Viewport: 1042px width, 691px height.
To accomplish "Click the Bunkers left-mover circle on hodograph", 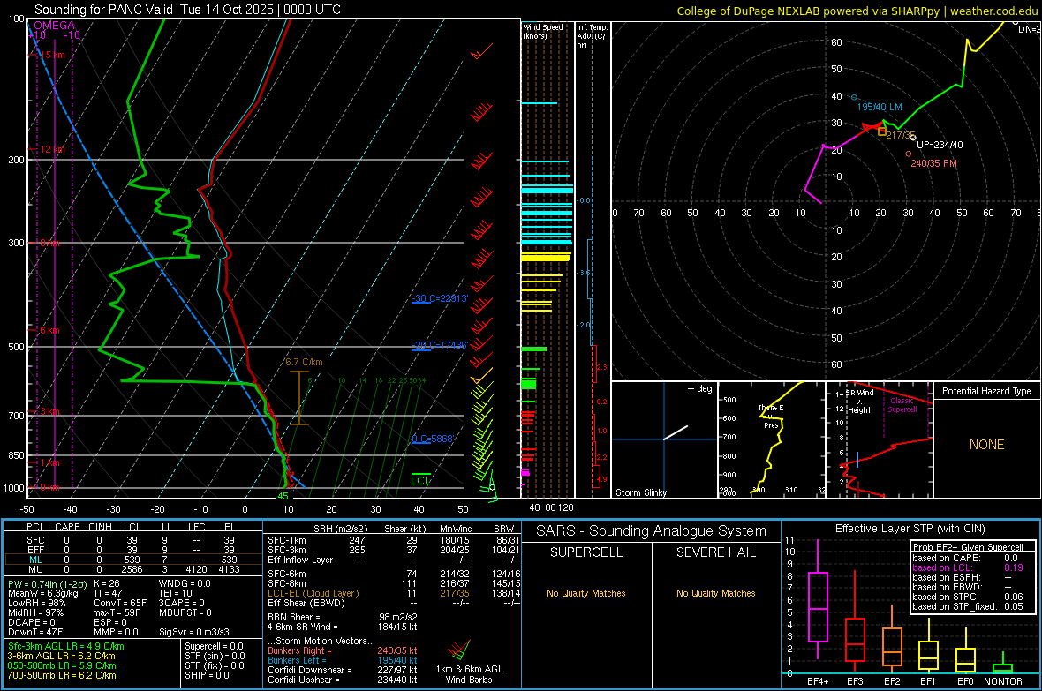I will point(855,97).
